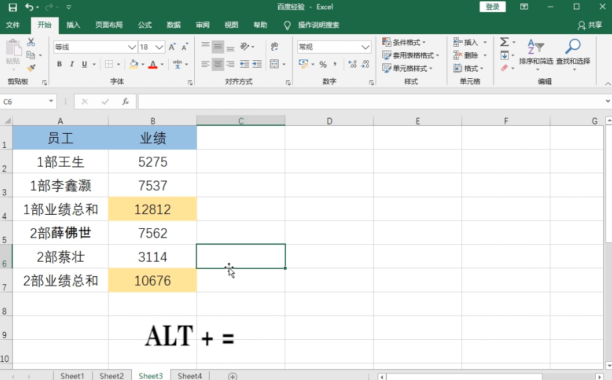Increase font size with larger A icon
The height and width of the screenshot is (380, 612).
172,47
